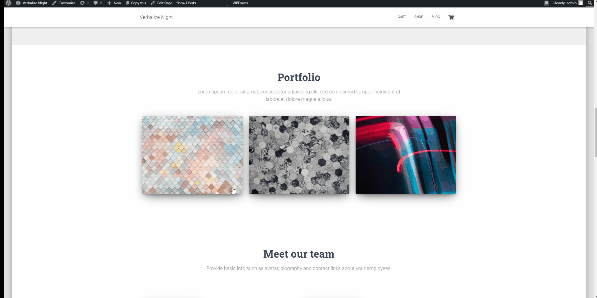597x298 pixels.
Task: Toggle Show Hooks in admin bar
Action: [186, 3]
